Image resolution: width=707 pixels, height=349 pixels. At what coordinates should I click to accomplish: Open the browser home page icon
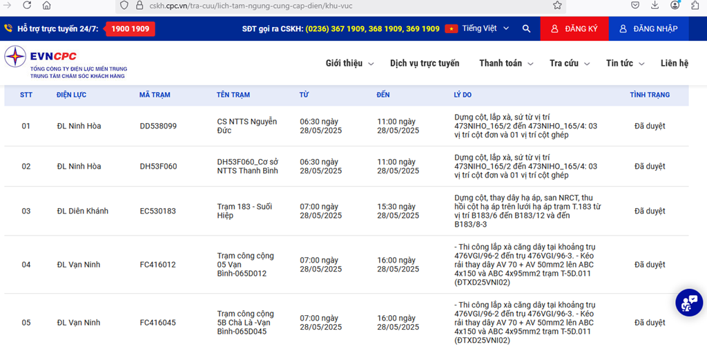coord(46,5)
